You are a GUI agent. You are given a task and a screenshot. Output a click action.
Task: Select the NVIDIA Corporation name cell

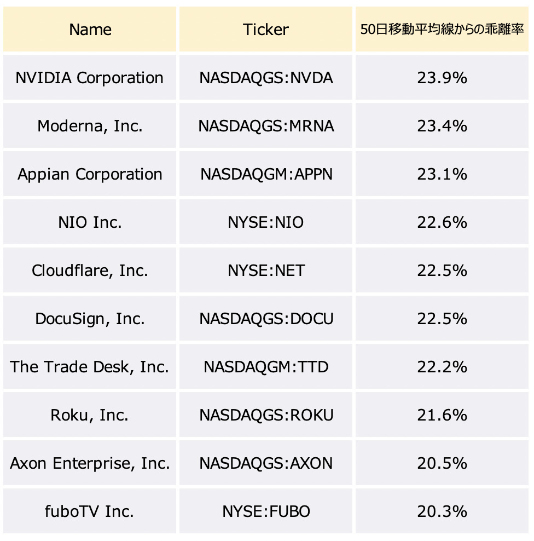tap(90, 78)
